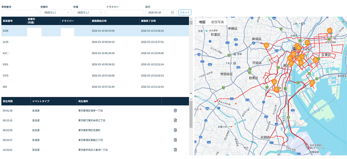Viewport: 347px width, 159px height.
Task: Click end time 2026-03-10 23:37:01
Action: (x=152, y=42)
